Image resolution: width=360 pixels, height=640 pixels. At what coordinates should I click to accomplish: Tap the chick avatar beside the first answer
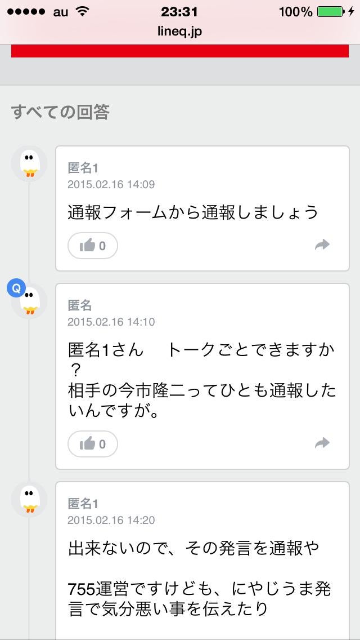pos(29,162)
